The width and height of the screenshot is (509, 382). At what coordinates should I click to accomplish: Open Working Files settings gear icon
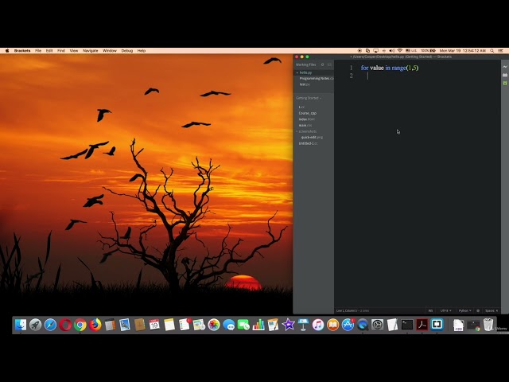click(322, 64)
